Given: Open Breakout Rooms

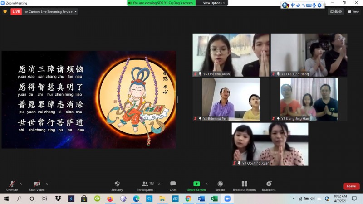Looking at the screenshot, I should [x=245, y=184].
